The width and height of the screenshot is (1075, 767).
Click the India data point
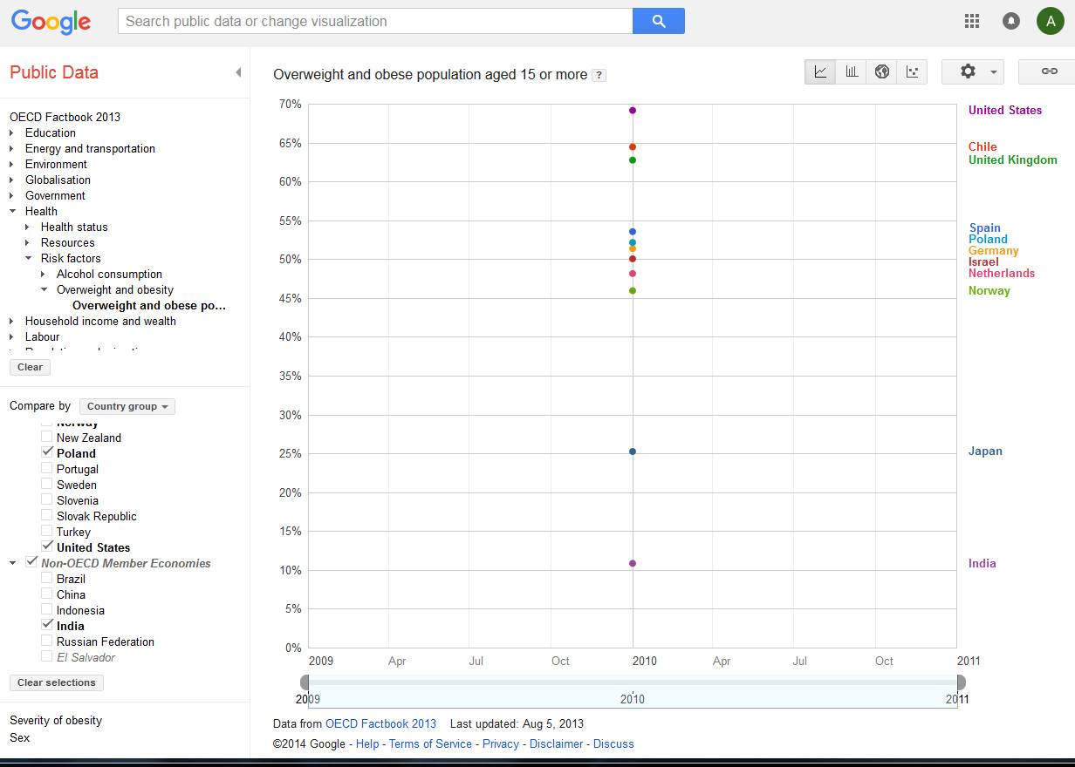coord(633,563)
